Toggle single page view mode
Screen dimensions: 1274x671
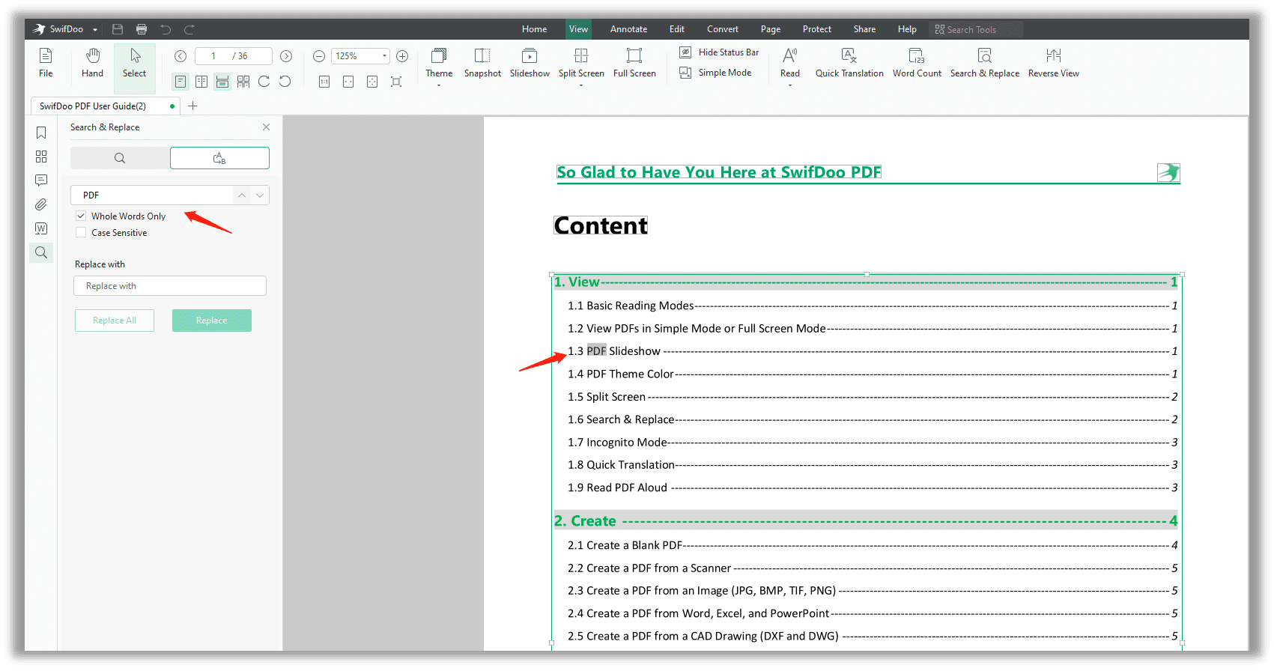pyautogui.click(x=181, y=82)
